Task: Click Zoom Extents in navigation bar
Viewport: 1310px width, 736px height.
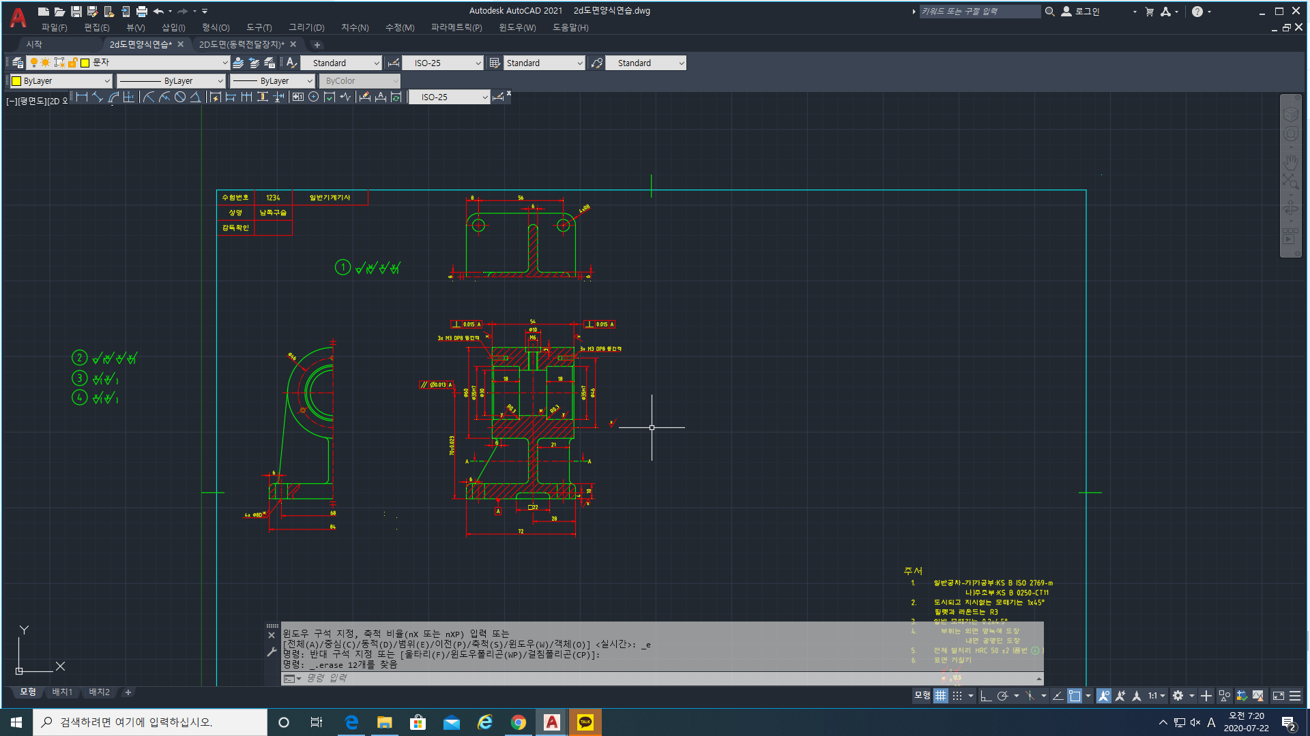Action: [x=1290, y=181]
